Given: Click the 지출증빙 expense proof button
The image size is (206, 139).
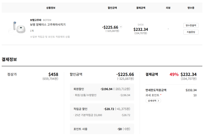Looking at the screenshot, I should click(191, 32).
